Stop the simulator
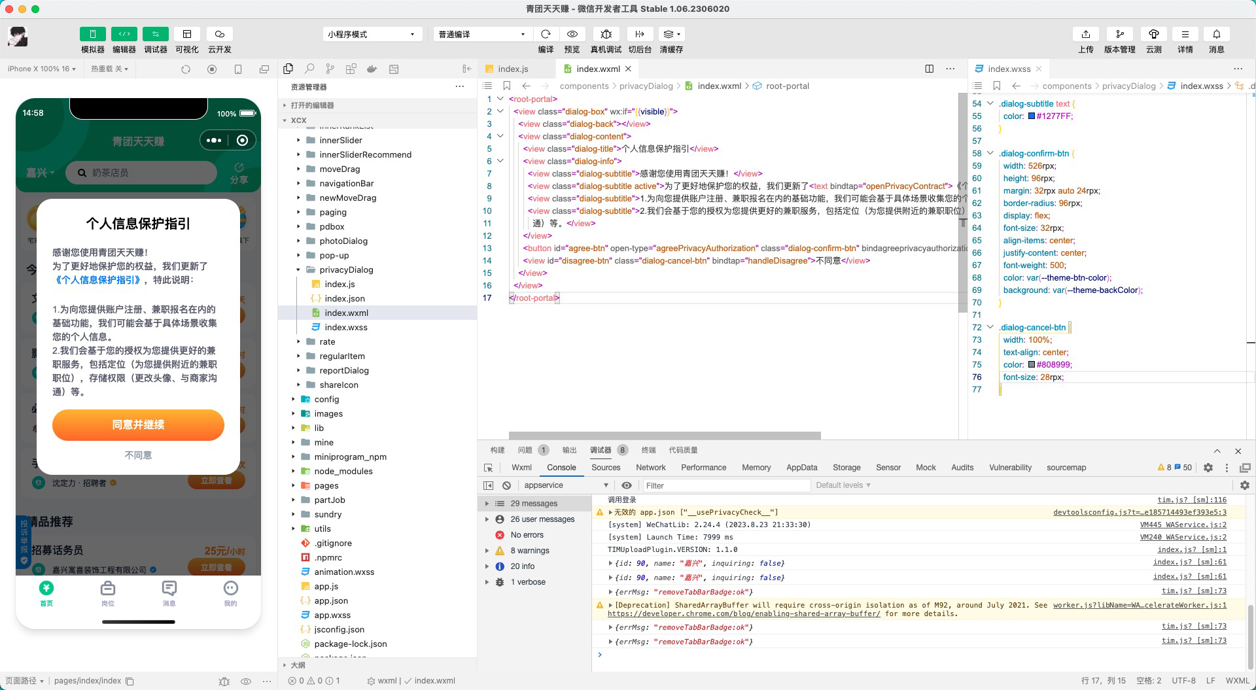Screen dimensions: 1256x690 coord(212,69)
